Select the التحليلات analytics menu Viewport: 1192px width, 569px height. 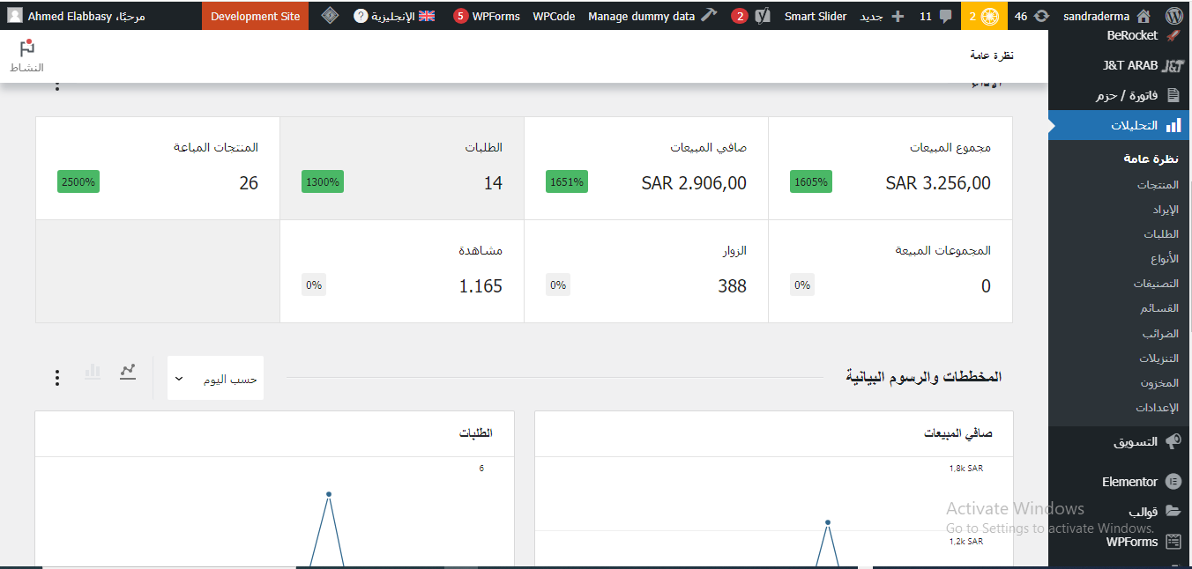pos(1120,125)
